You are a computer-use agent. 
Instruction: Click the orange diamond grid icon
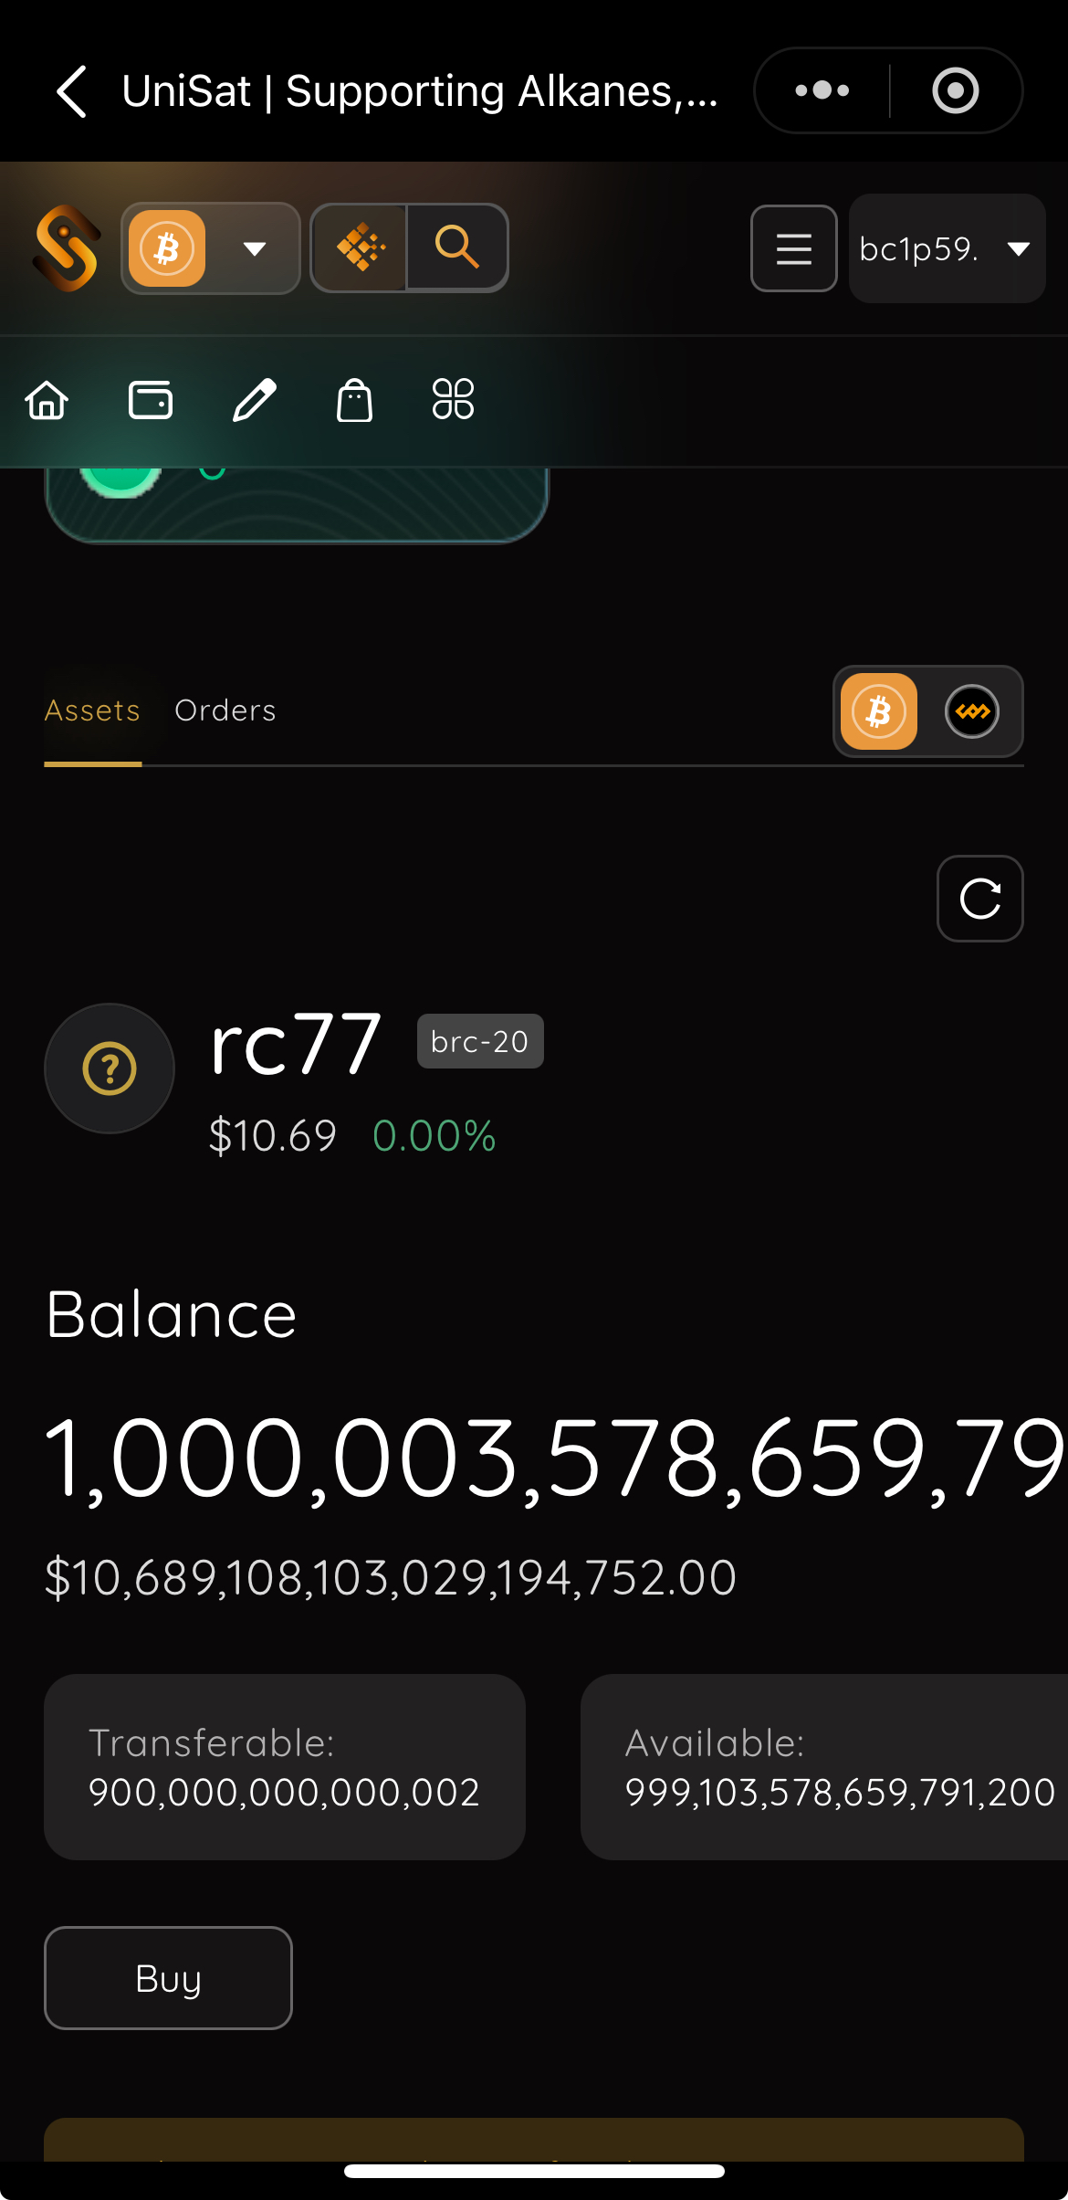[360, 247]
